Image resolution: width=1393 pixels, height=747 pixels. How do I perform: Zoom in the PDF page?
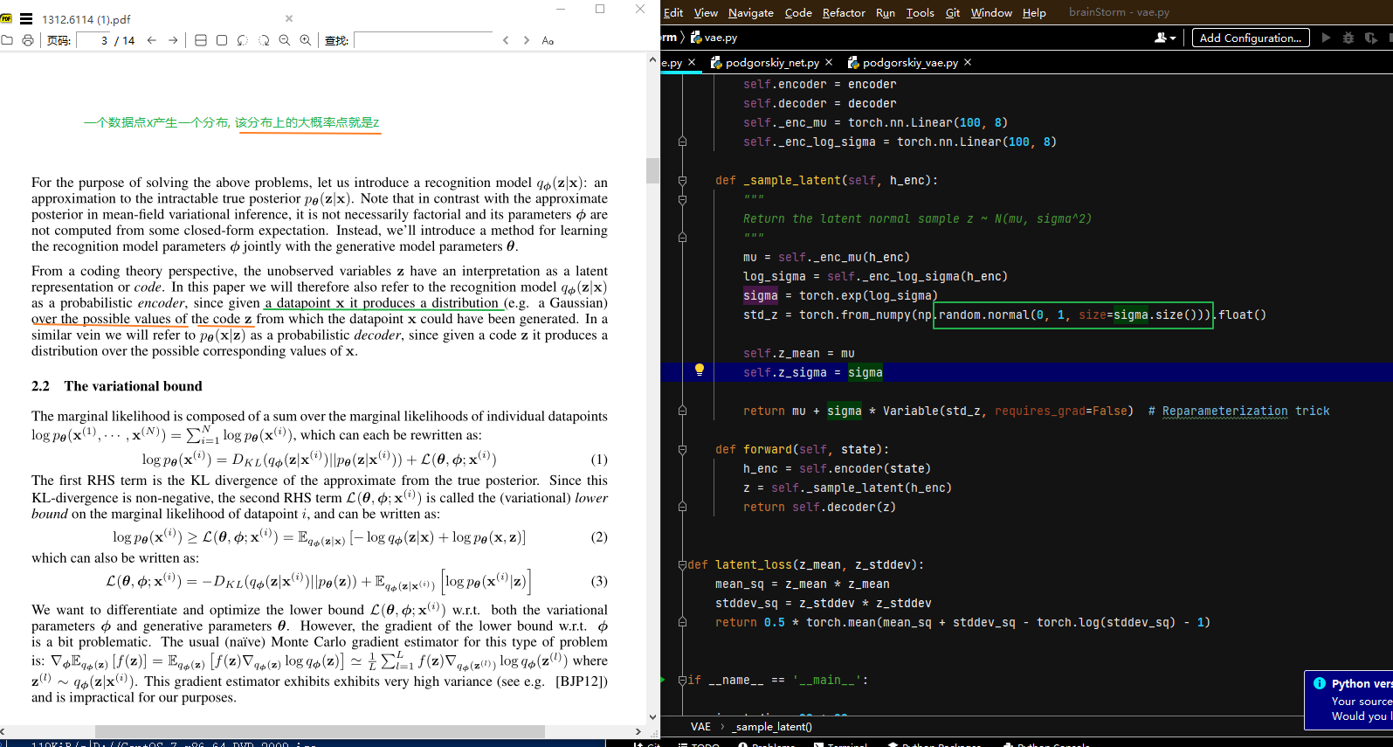[305, 40]
